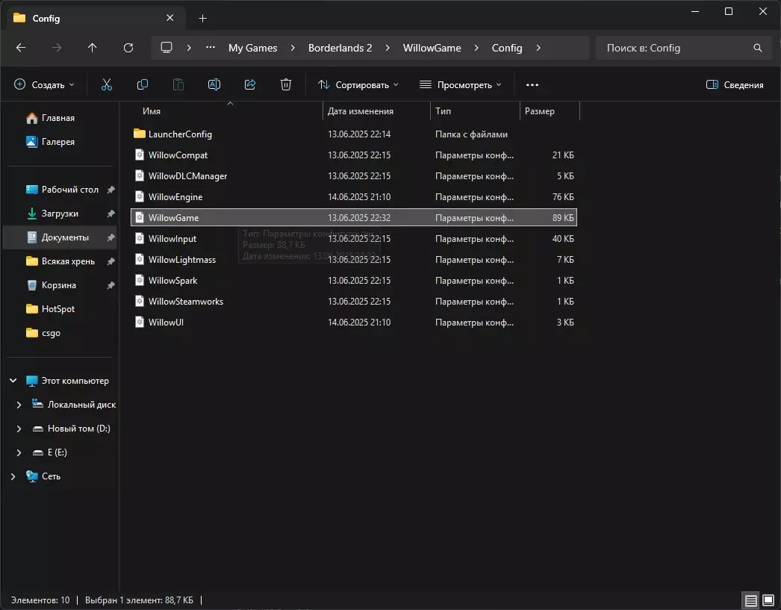
Task: Click the Rename icon in toolbar
Action: click(214, 84)
